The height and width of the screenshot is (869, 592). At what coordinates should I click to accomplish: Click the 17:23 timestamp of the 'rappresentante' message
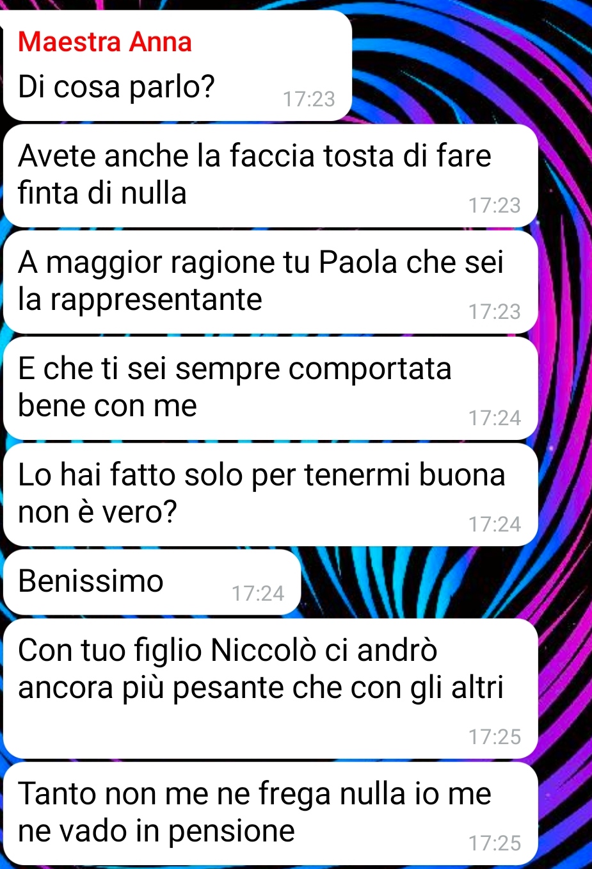495,311
